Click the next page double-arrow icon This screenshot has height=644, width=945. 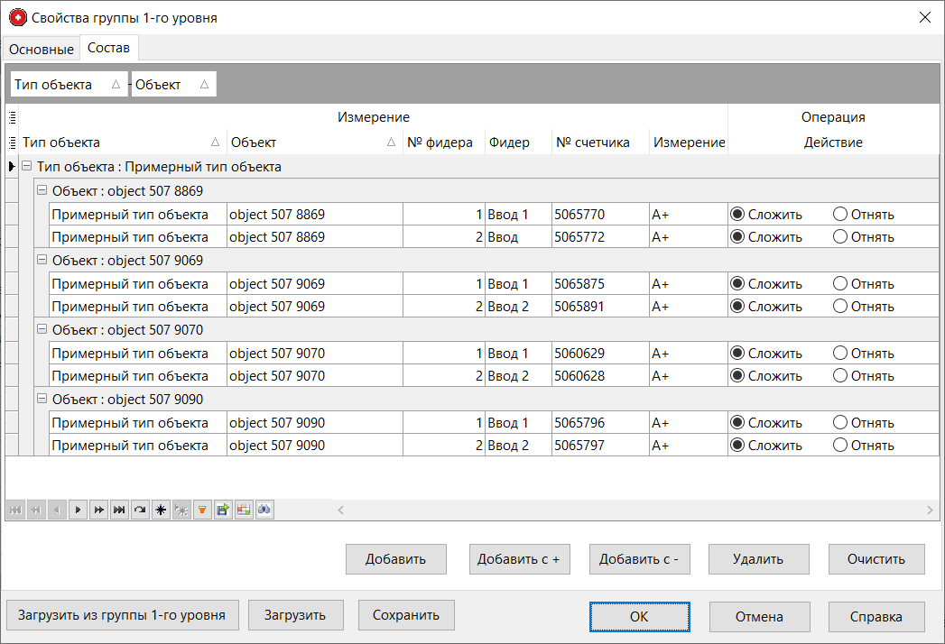click(99, 511)
